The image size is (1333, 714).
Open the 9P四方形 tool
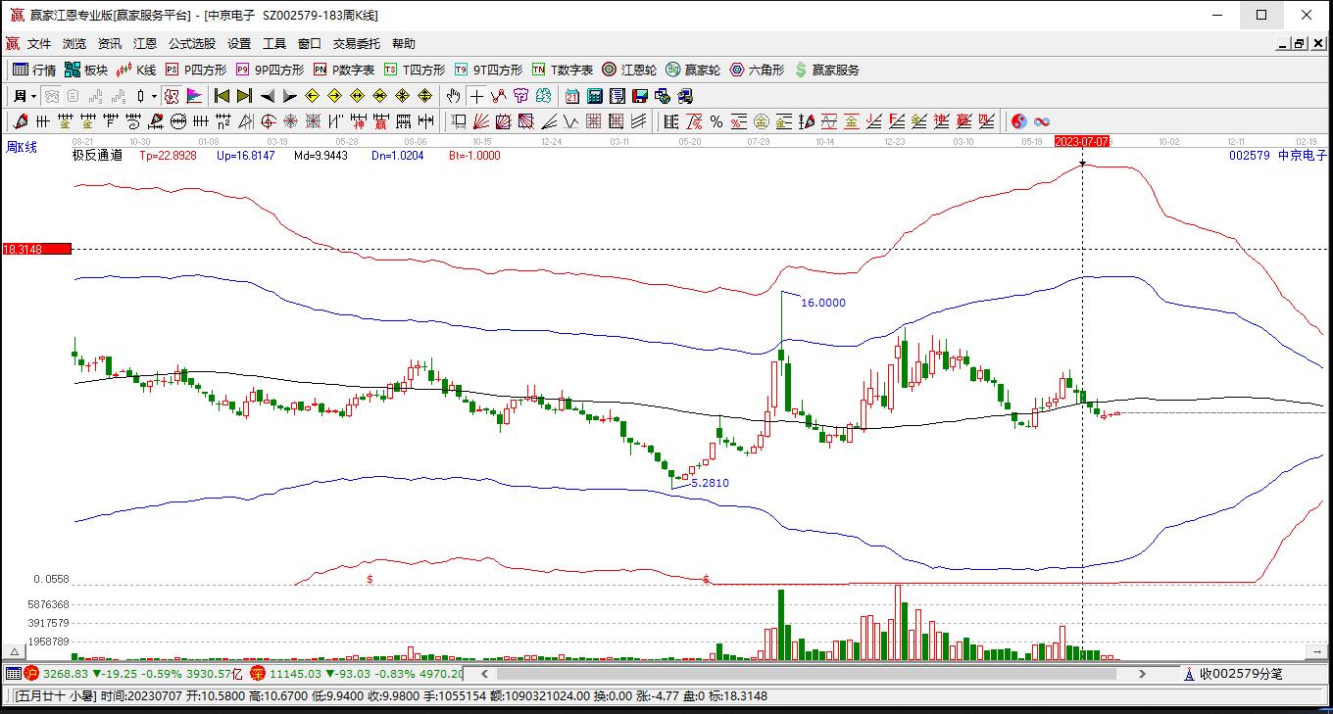click(270, 70)
